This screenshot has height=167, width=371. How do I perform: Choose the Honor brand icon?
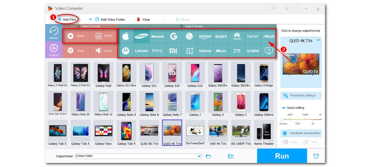click(253, 36)
